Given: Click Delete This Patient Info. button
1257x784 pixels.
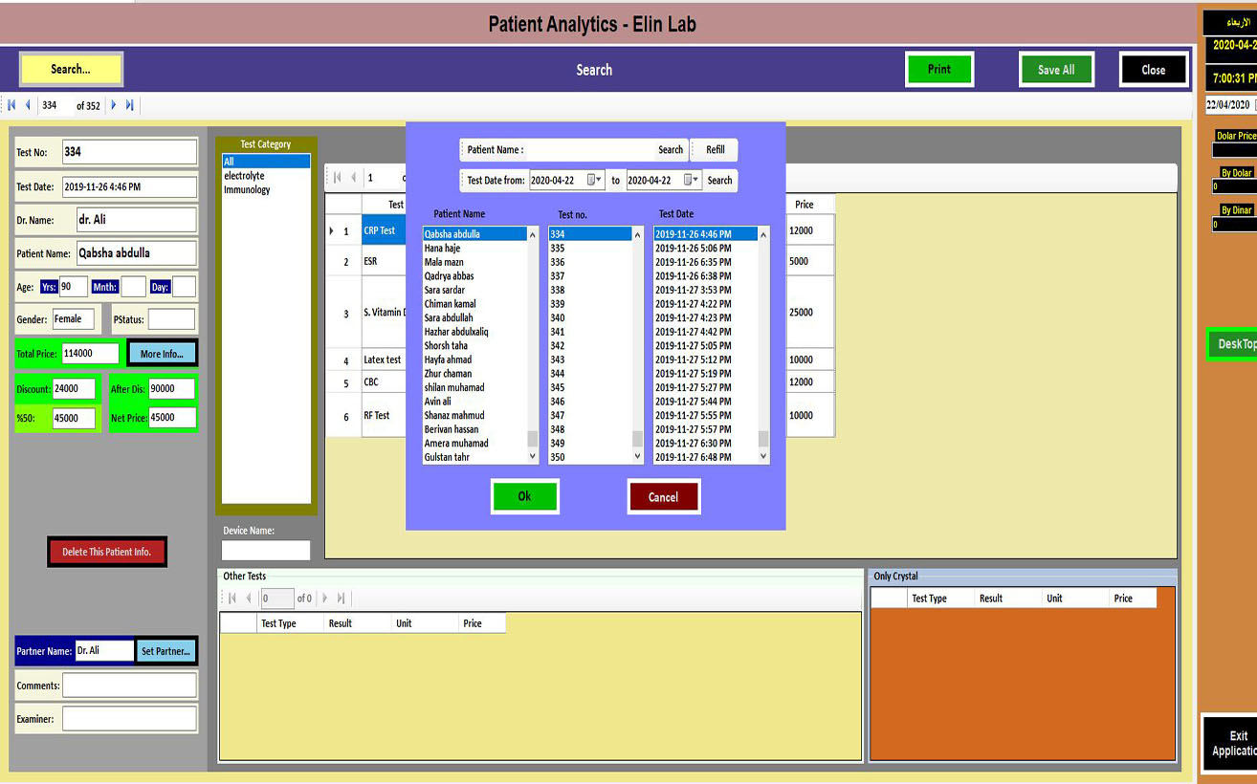Looking at the screenshot, I should coord(107,552).
